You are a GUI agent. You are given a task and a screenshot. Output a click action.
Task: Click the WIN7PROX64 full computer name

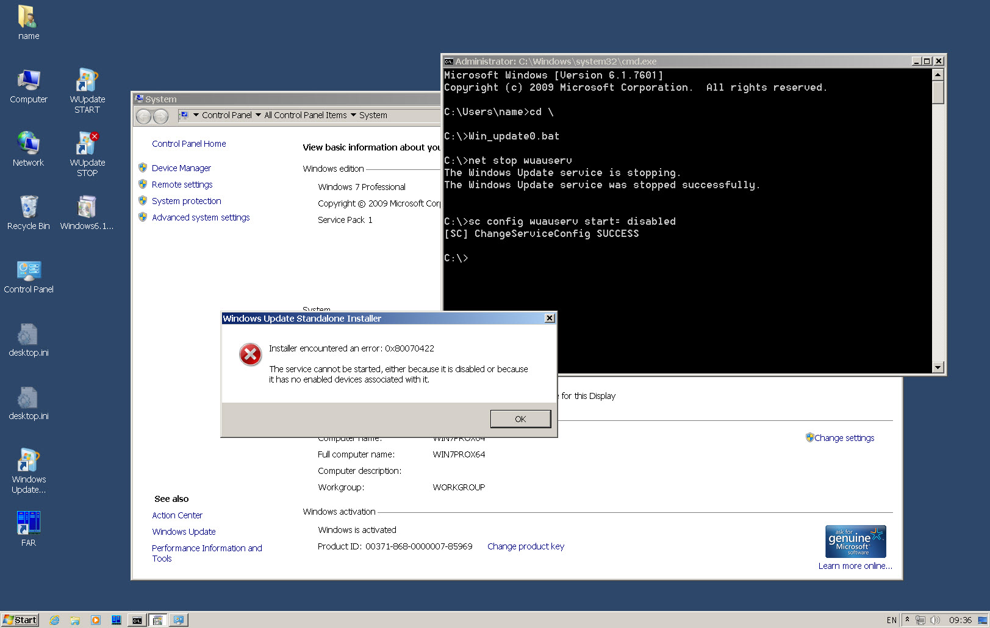459,454
